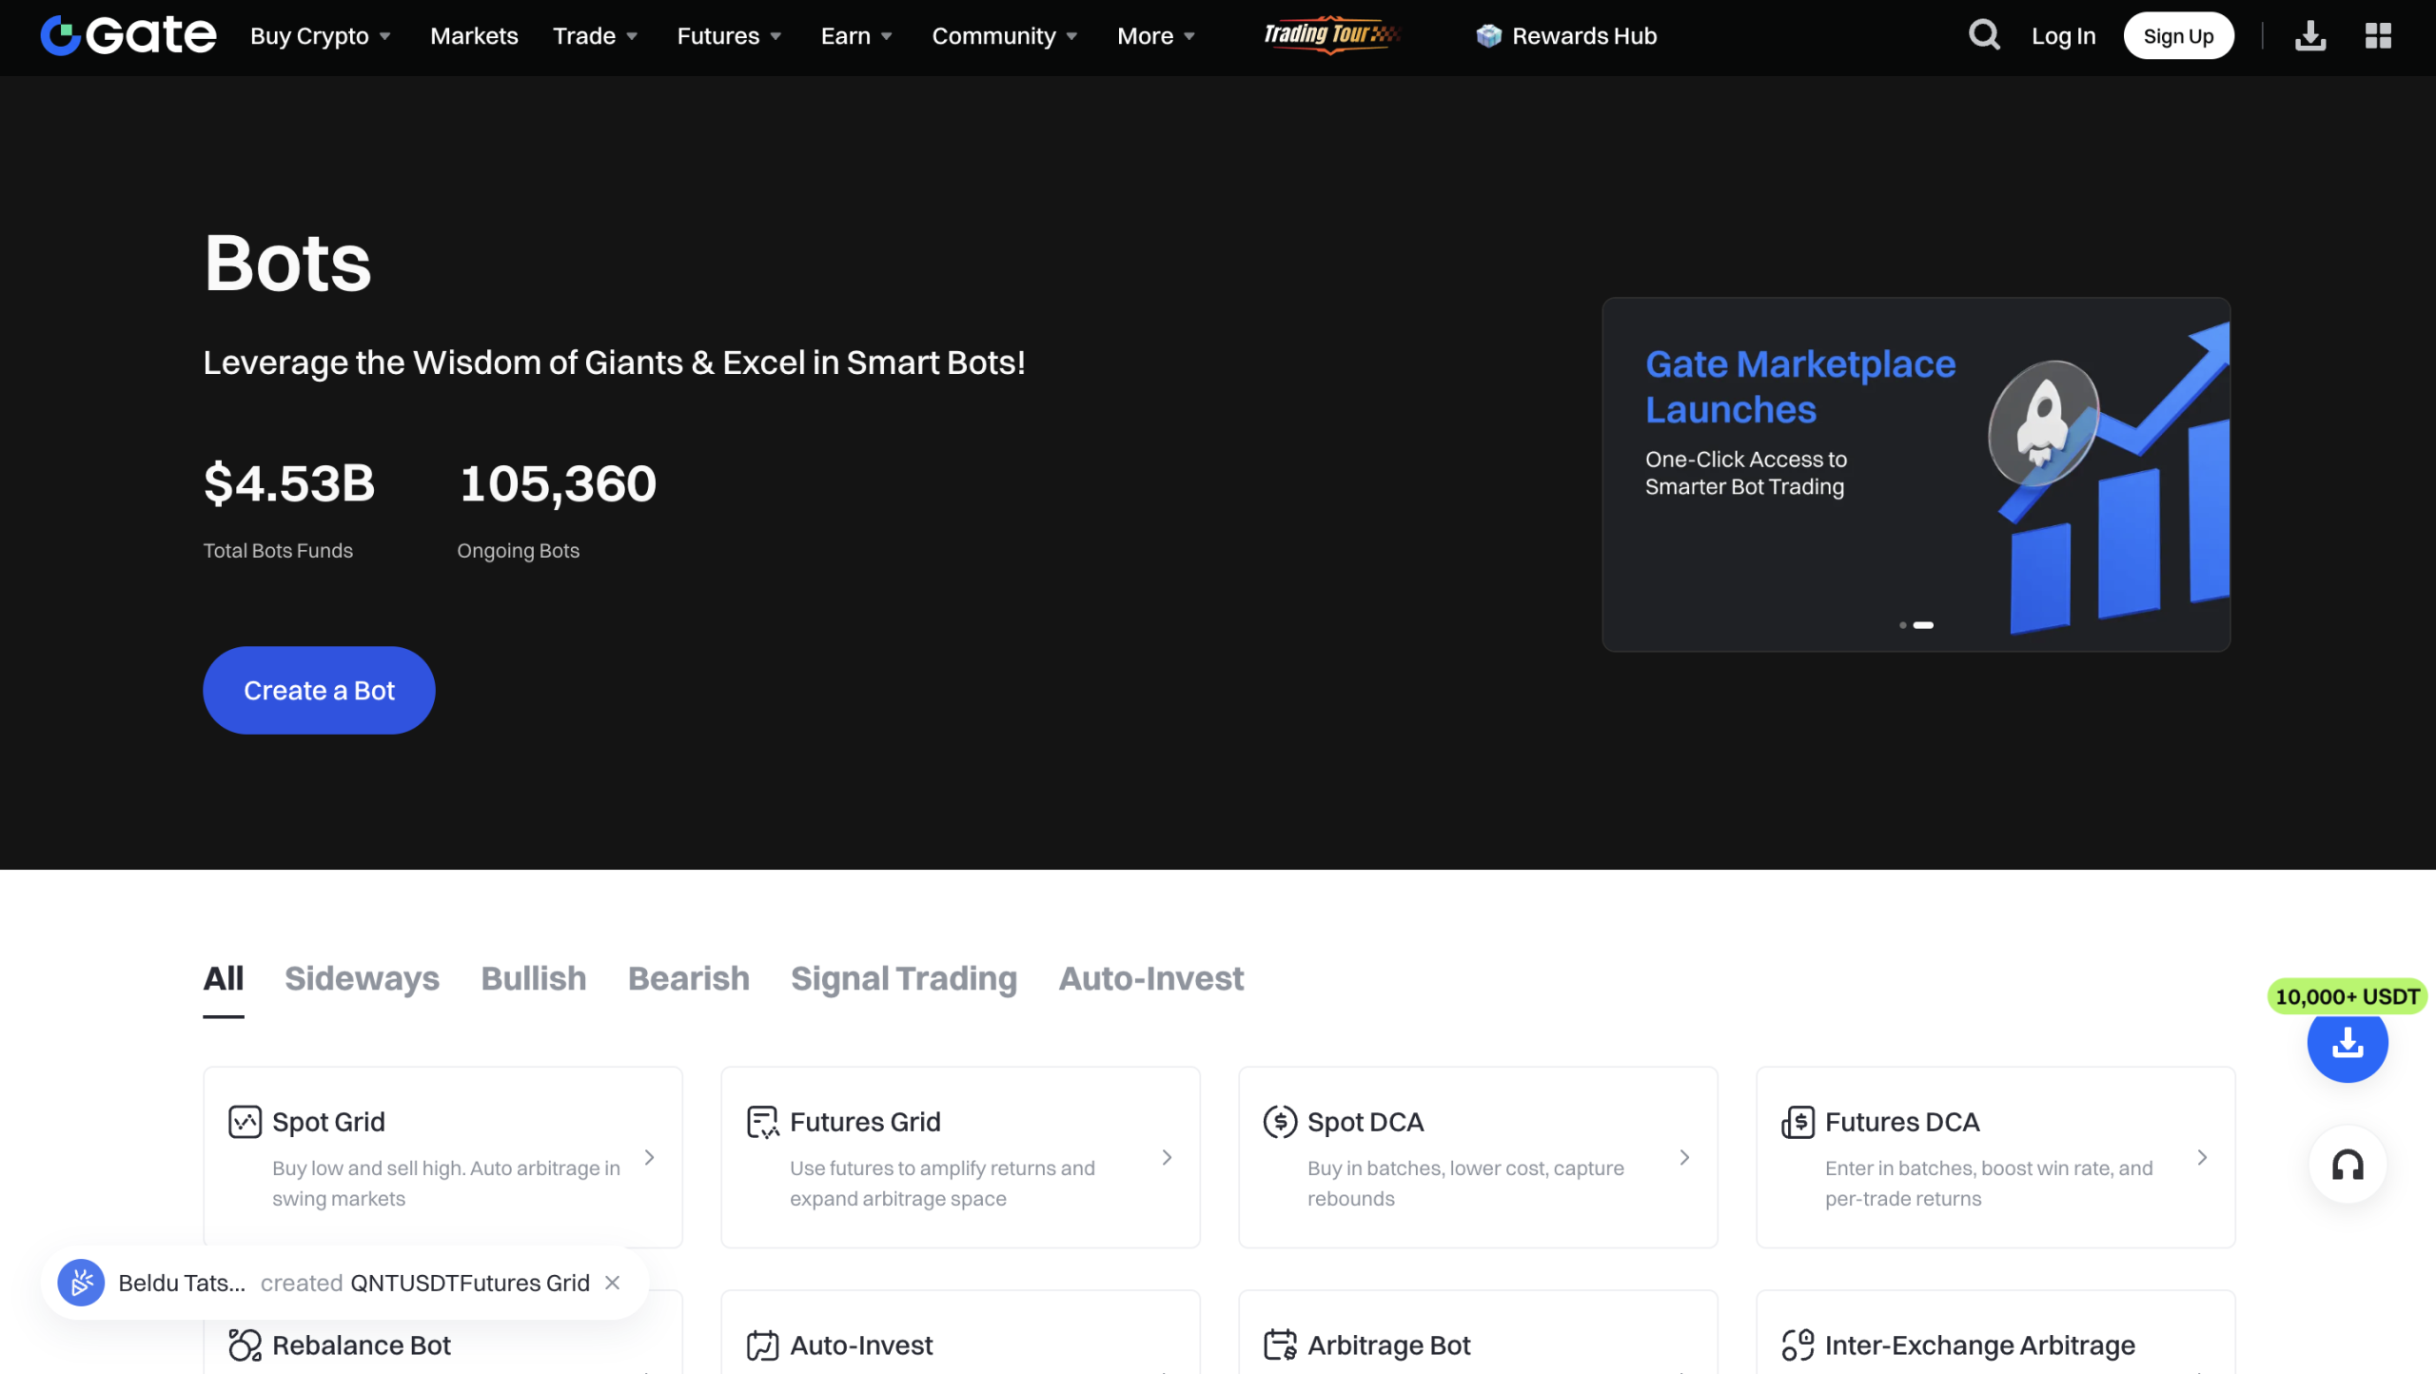Expand the Buy Crypto dropdown
Viewport: 2436px width, 1374px height.
click(x=320, y=36)
